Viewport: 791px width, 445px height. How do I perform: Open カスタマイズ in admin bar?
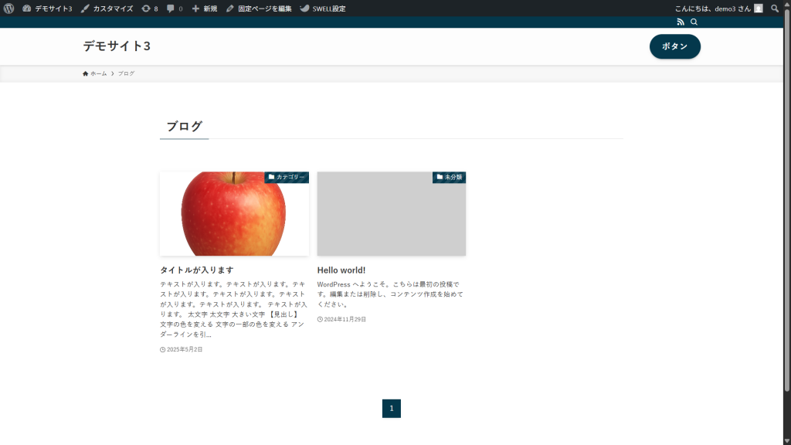107,8
